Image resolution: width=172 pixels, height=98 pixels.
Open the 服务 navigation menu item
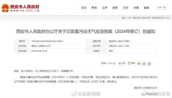pos(115,8)
